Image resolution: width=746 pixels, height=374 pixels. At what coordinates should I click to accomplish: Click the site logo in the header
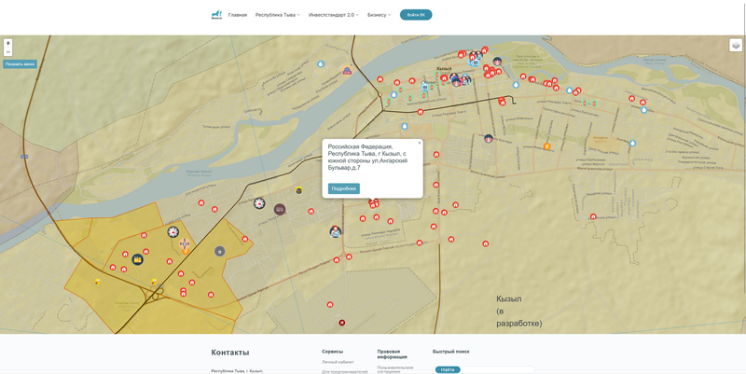coord(216,14)
